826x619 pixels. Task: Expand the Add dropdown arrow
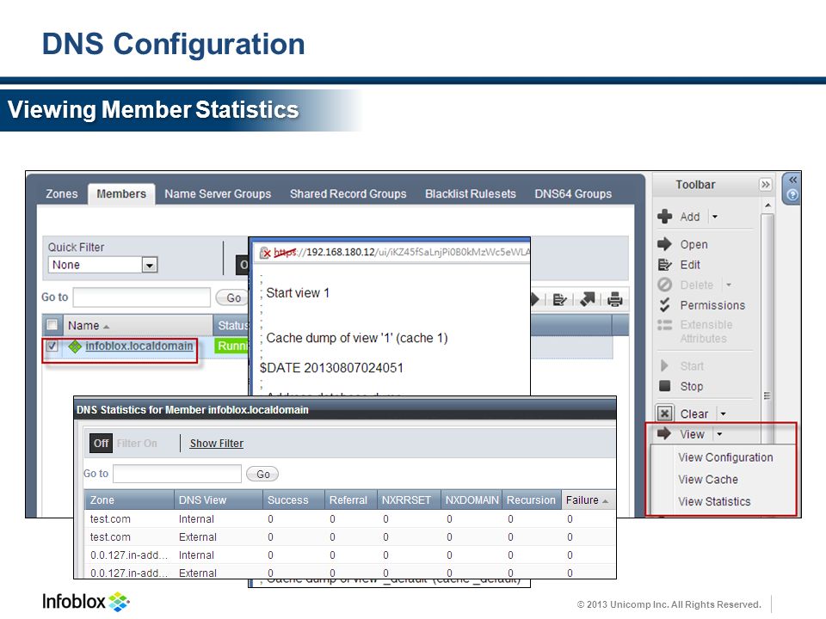(715, 217)
